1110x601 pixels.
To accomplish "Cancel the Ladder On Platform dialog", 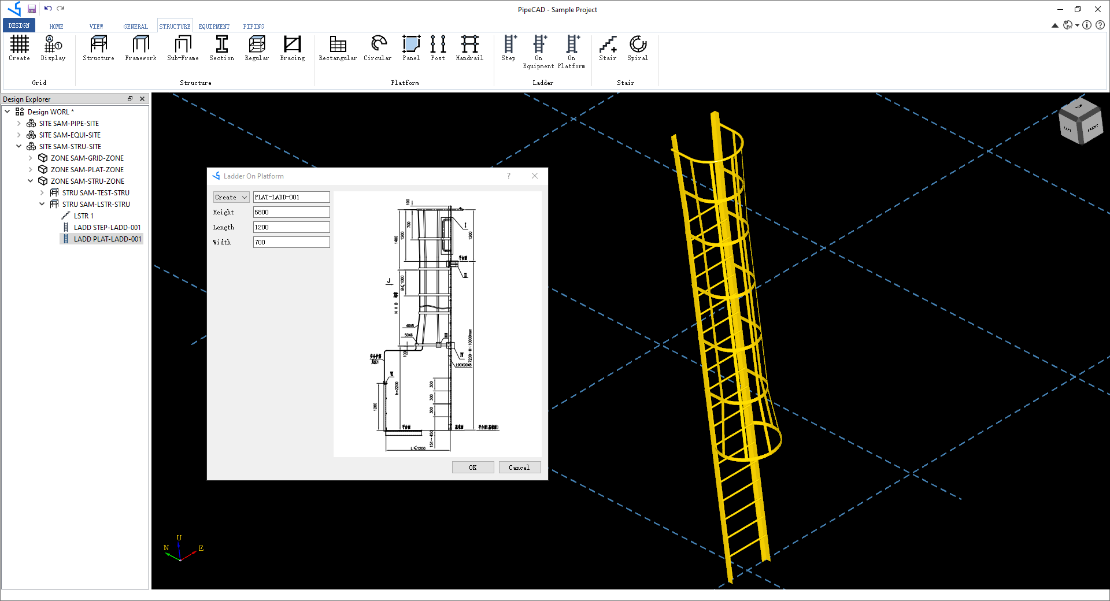I will 519,467.
